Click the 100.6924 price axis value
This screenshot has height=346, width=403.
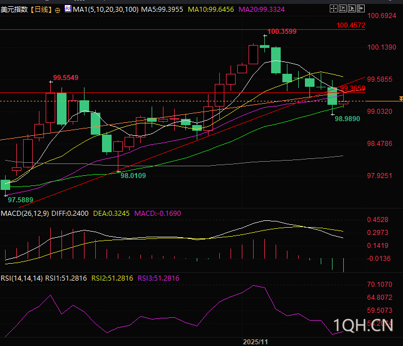382,16
